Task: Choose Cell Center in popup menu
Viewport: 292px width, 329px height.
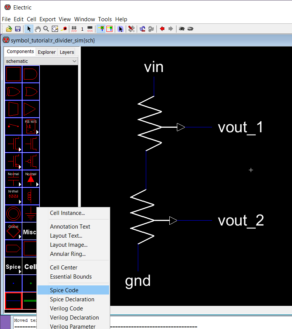Action: [73, 268]
